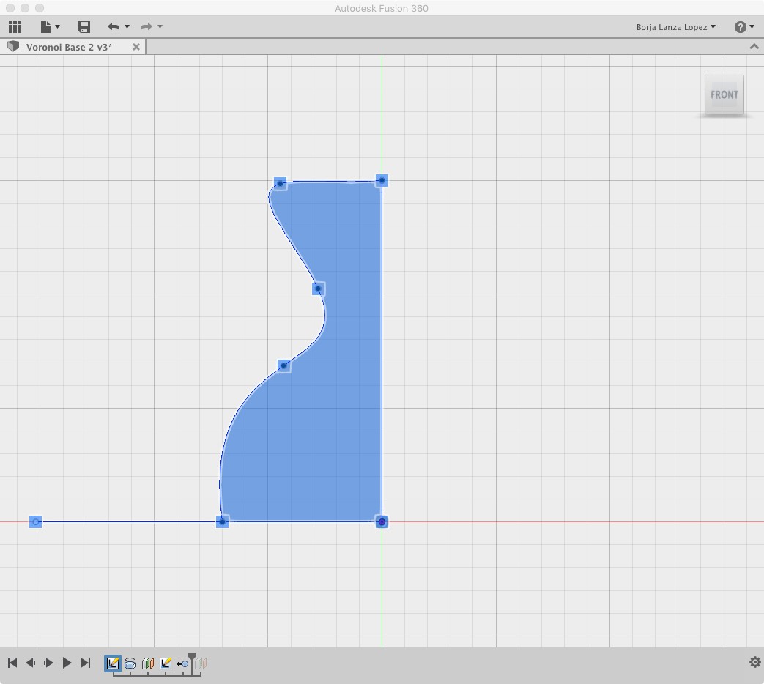Select the top-right sketch point on axis
Screen dimensions: 764x684
tap(382, 181)
